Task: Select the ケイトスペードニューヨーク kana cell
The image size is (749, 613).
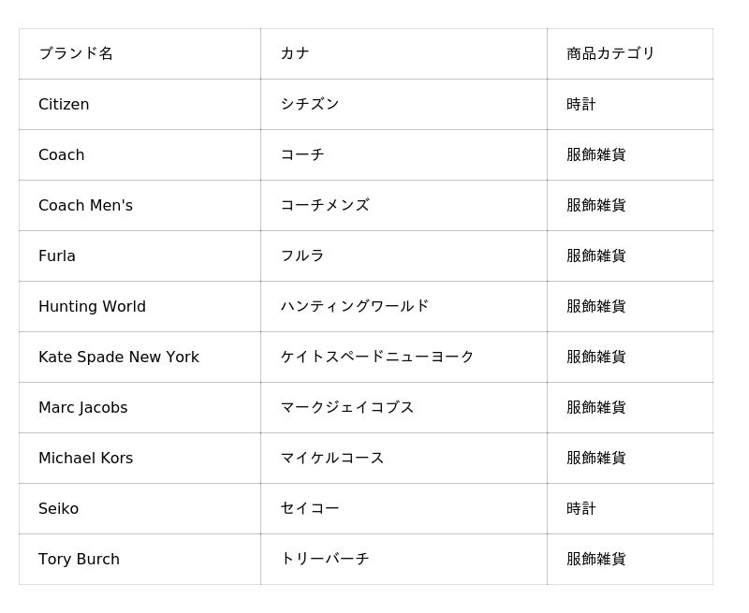Action: [x=377, y=357]
